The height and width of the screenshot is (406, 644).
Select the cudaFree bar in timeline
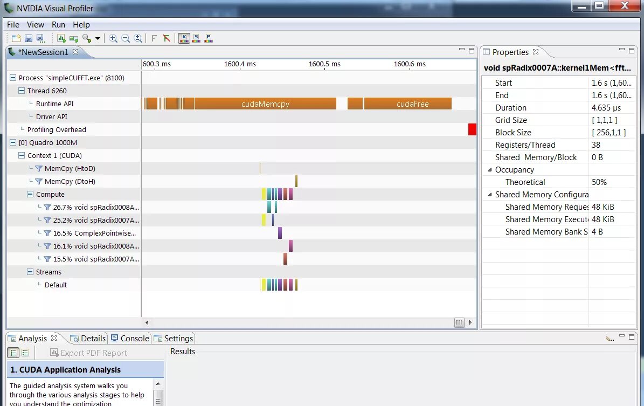(408, 104)
